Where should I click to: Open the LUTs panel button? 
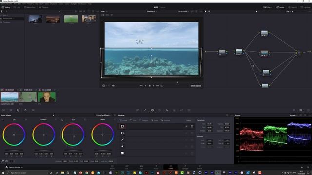(17, 7)
